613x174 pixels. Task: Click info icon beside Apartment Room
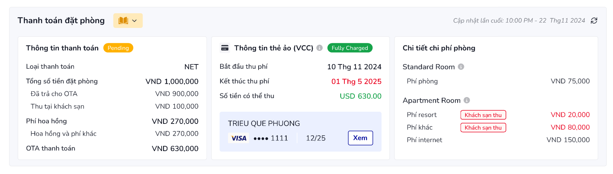(x=467, y=100)
